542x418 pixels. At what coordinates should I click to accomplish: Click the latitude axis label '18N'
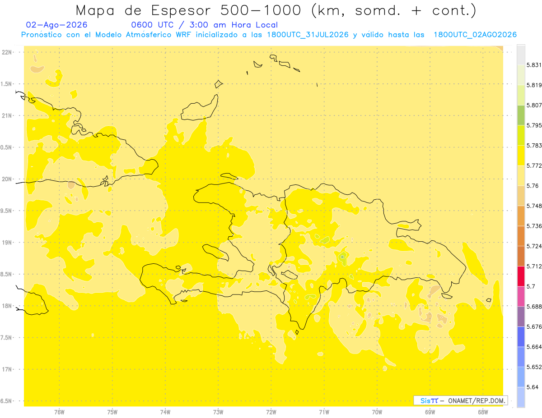pyautogui.click(x=7, y=306)
